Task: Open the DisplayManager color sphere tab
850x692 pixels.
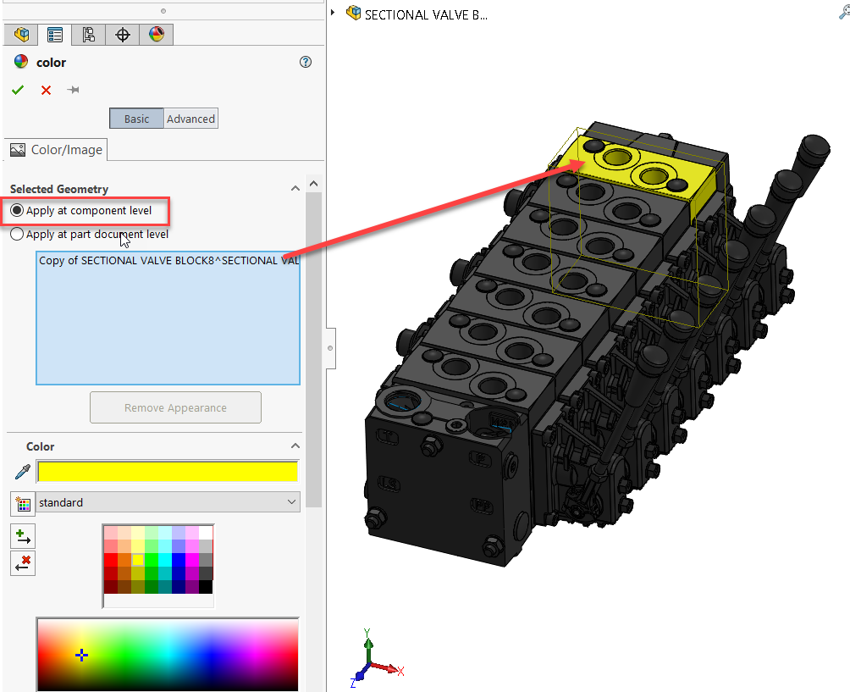Action: click(156, 35)
